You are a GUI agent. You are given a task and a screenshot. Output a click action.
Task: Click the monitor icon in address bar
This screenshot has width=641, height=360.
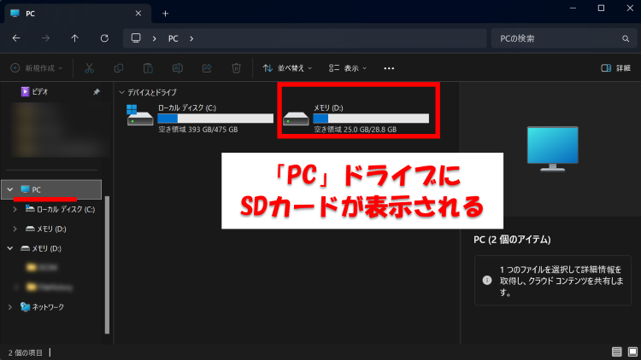[x=136, y=38]
